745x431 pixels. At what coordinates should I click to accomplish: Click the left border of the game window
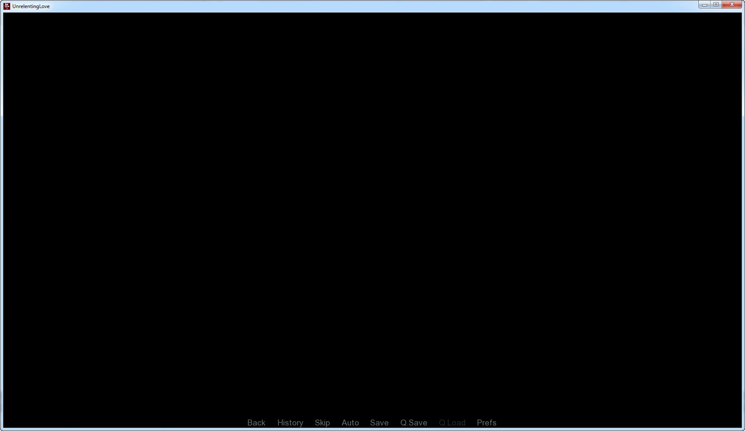tap(1, 212)
